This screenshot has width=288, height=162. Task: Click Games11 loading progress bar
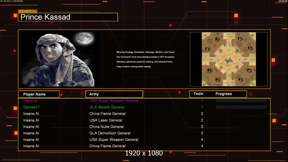[241, 107]
